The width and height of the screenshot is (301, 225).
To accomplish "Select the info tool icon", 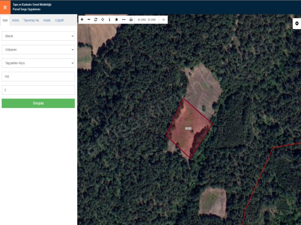I will tap(109, 20).
